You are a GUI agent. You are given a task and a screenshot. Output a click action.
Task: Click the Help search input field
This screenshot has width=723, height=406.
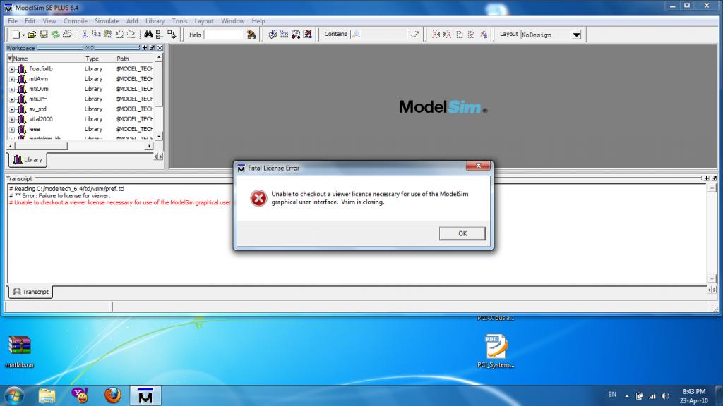223,35
